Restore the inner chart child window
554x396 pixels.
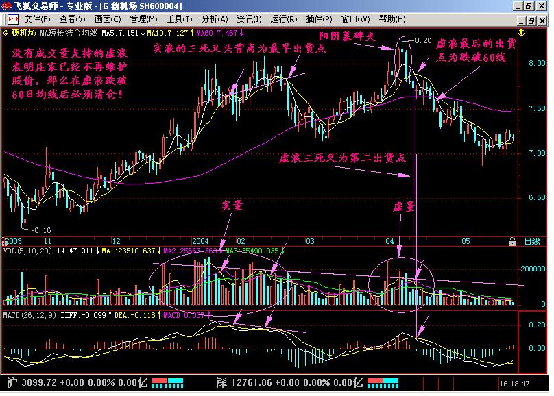point(531,21)
